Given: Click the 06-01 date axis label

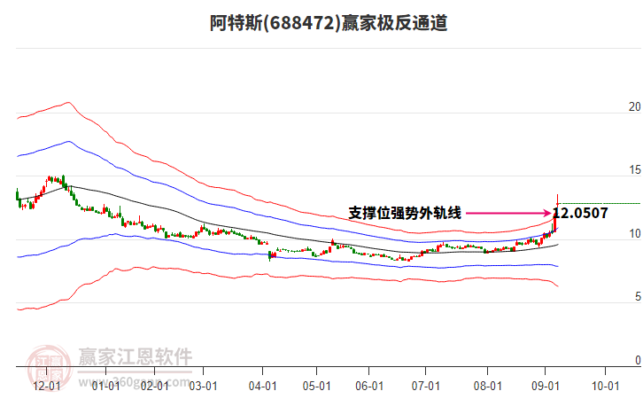Looking at the screenshot, I should [x=369, y=386].
